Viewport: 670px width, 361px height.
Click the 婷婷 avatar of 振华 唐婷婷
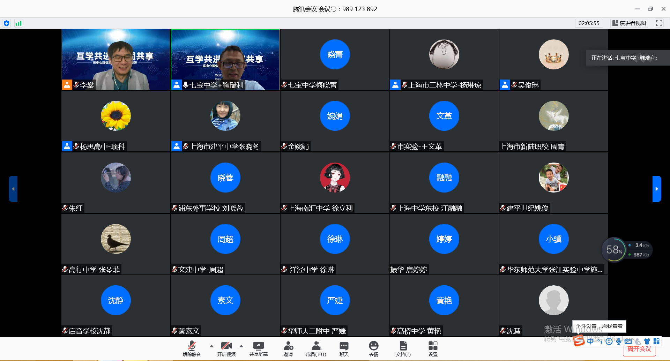point(444,239)
